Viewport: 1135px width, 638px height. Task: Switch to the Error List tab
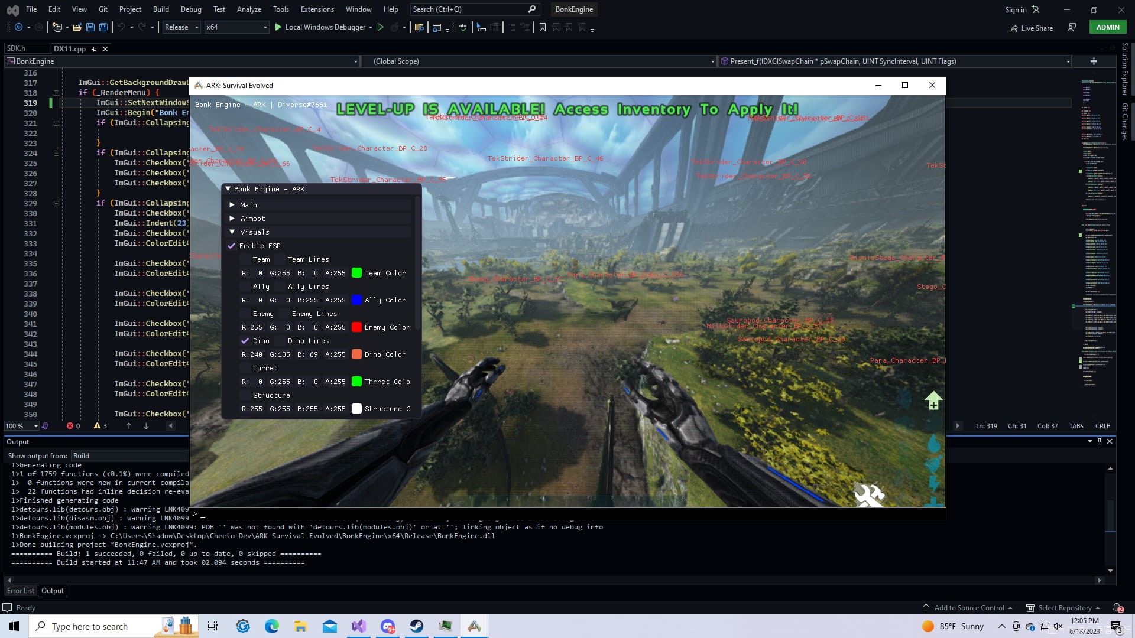[x=21, y=591]
